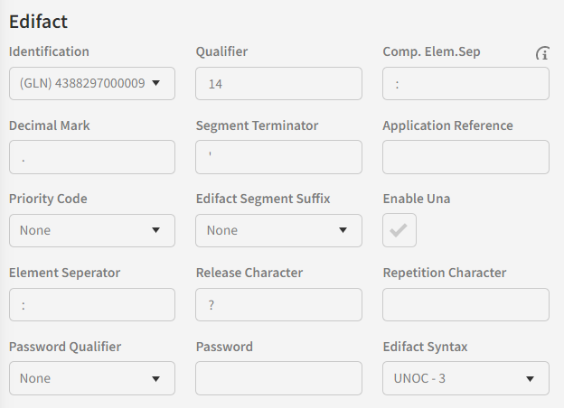Viewport: 564px width, 408px height.
Task: Select the Repetition Character field
Action: [465, 305]
